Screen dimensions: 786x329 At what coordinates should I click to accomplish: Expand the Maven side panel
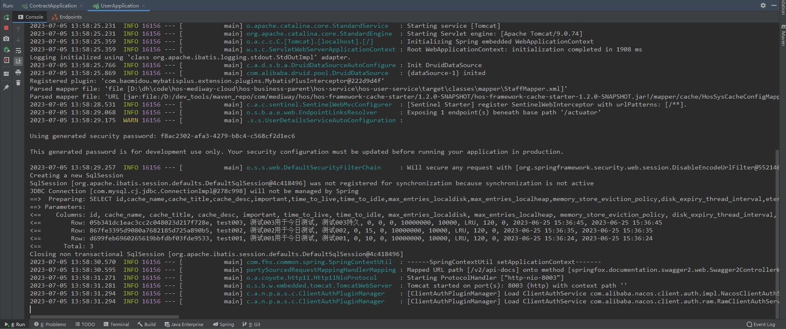tap(783, 35)
